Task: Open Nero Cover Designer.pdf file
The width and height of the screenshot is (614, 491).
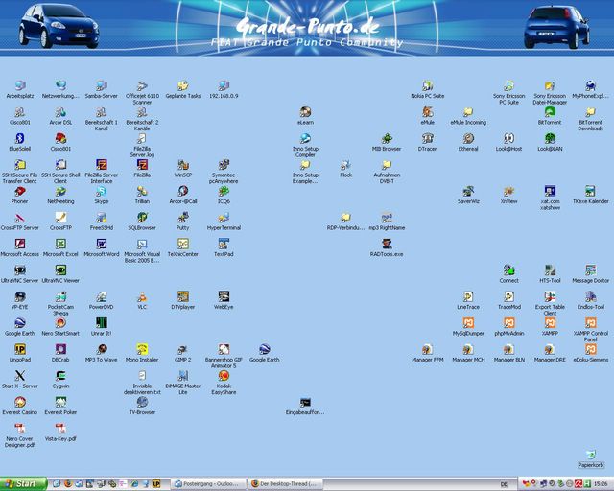Action: click(x=19, y=429)
